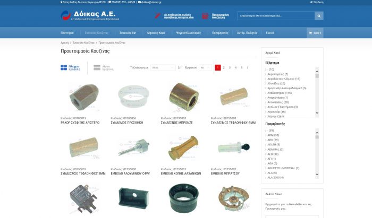Viewport: 372px width, 218px height.
Task: Open ΣΥΝΔΕΣΜΟΣ ΤΕΦΛΟΝ Φ6Χ19ΜΜ product image
Action: click(234, 97)
